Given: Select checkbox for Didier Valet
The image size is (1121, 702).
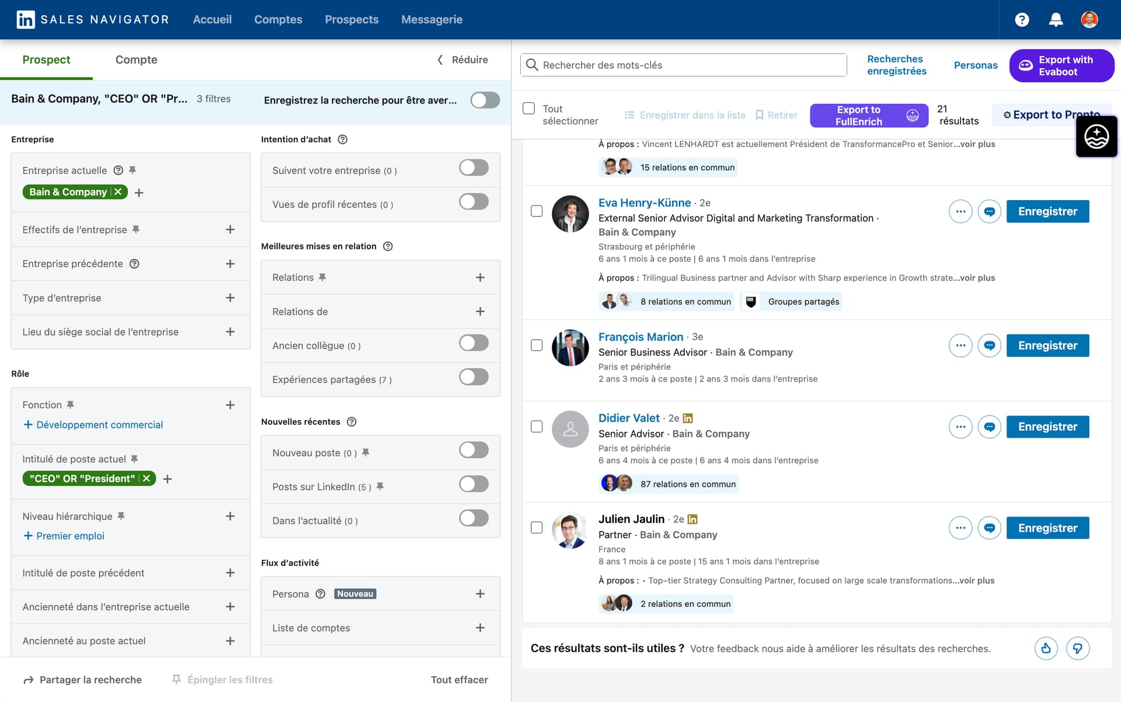Looking at the screenshot, I should (537, 427).
